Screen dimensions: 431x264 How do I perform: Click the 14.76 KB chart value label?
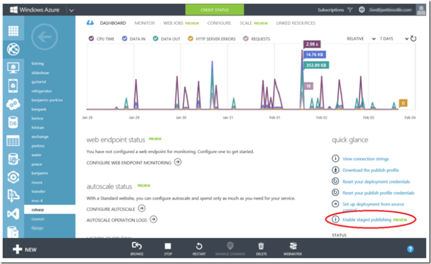[x=314, y=55]
